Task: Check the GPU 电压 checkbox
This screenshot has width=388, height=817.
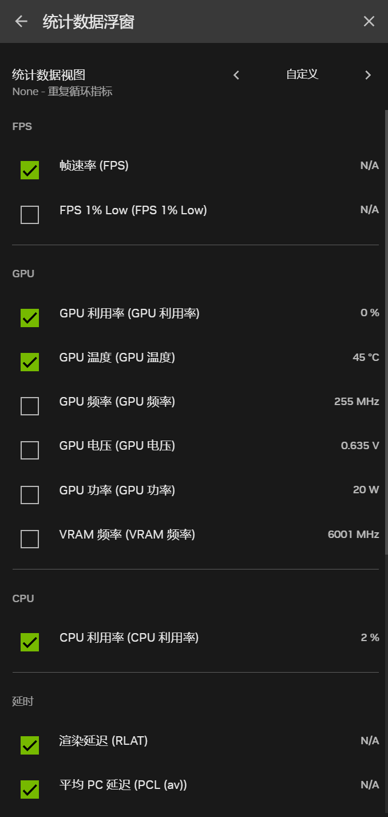Action: coord(30,450)
